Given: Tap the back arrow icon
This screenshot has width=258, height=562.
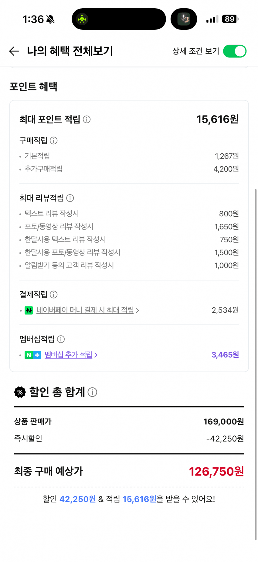Looking at the screenshot, I should (x=14, y=51).
